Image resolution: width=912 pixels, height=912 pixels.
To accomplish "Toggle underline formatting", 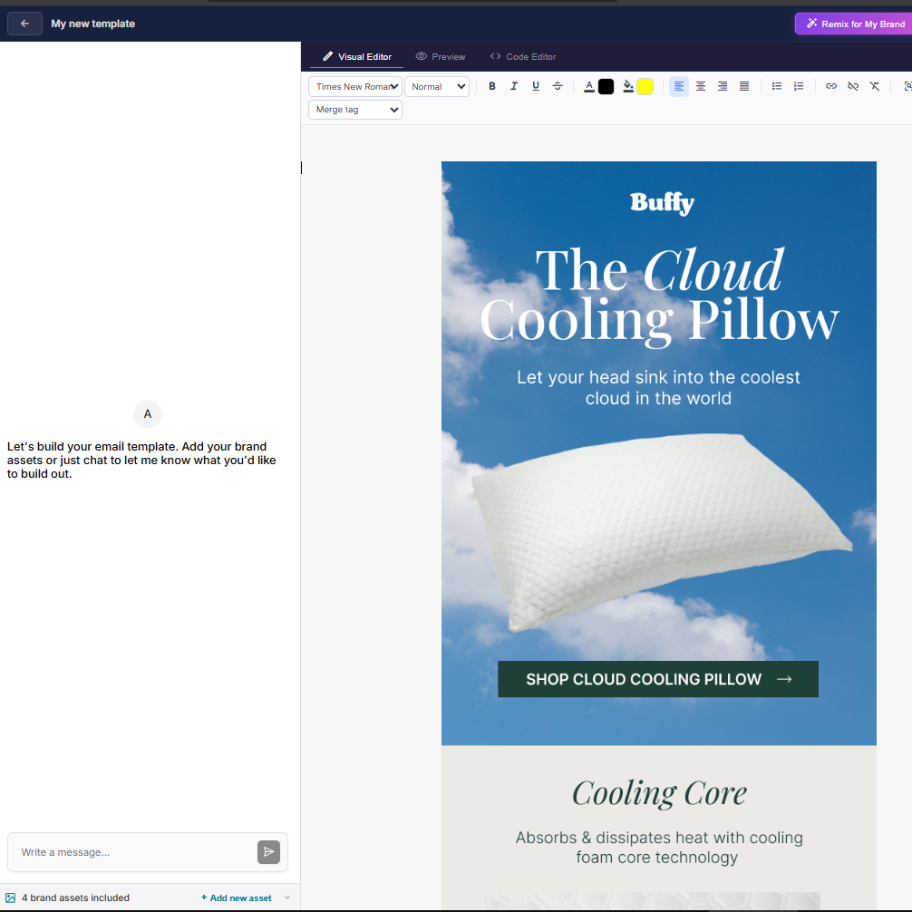I will (536, 86).
